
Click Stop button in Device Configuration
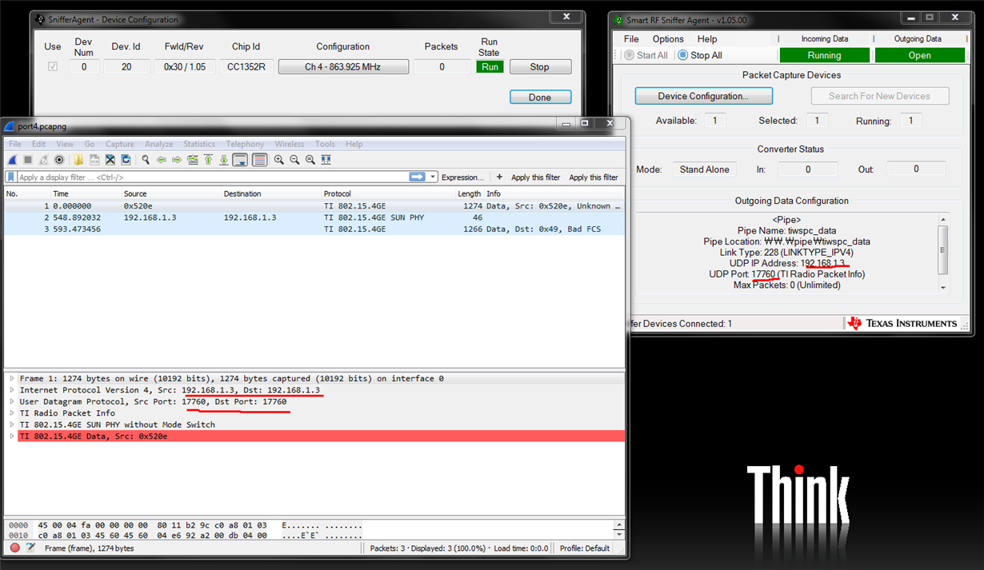[x=540, y=67]
